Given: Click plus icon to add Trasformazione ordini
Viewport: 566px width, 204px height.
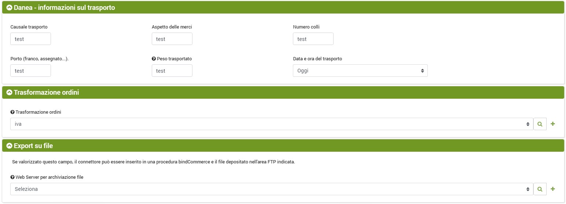Looking at the screenshot, I should (x=553, y=124).
